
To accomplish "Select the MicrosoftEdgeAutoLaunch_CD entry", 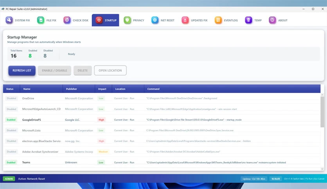I will [162, 109].
